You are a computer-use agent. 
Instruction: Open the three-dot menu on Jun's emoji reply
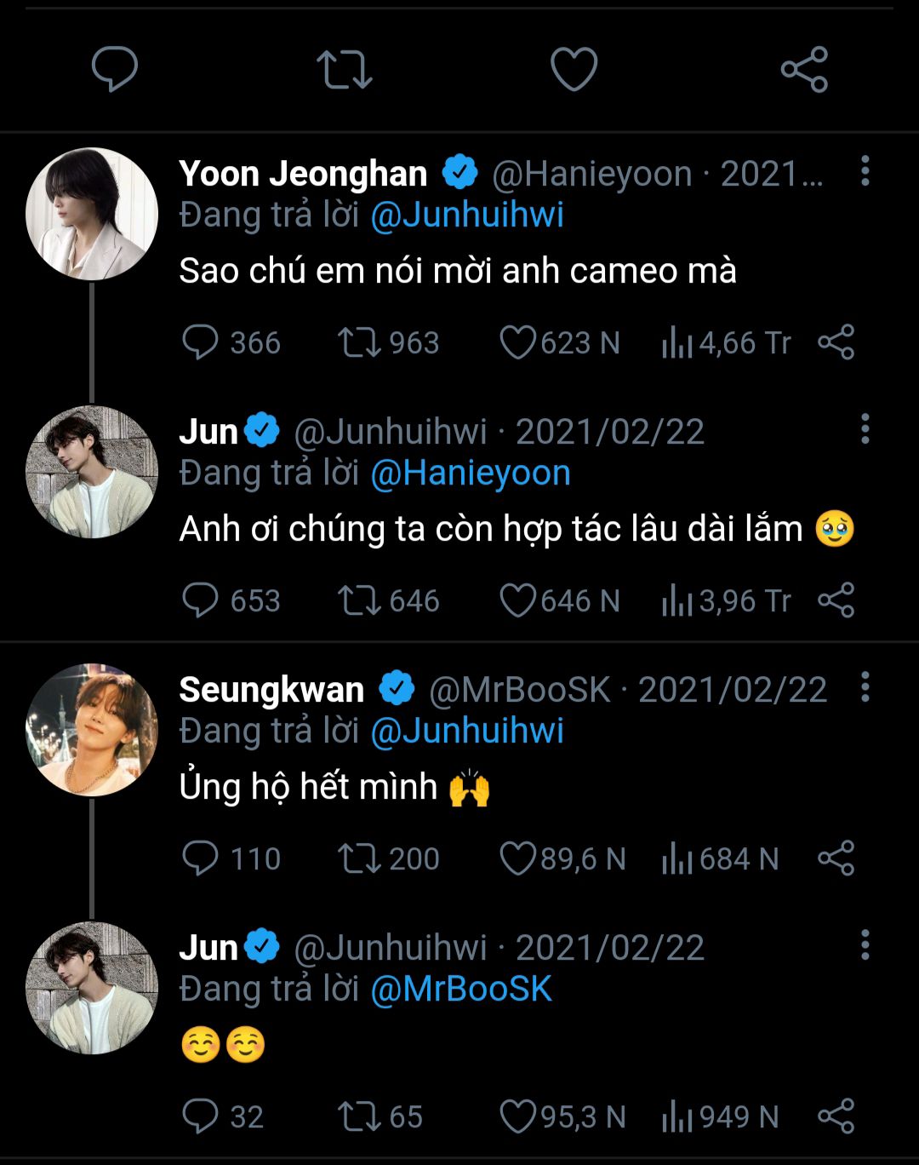click(x=865, y=944)
